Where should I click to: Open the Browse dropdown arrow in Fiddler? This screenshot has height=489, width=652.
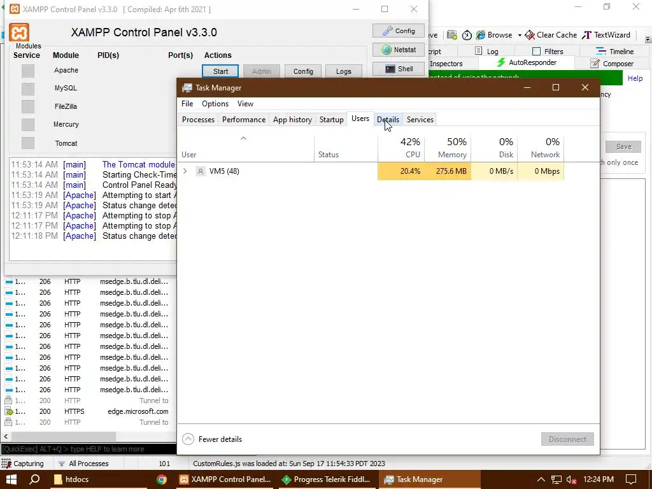[x=520, y=36]
